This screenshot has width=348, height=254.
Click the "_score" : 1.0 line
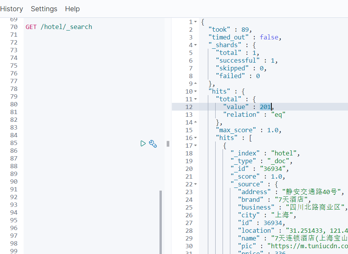click(258, 177)
